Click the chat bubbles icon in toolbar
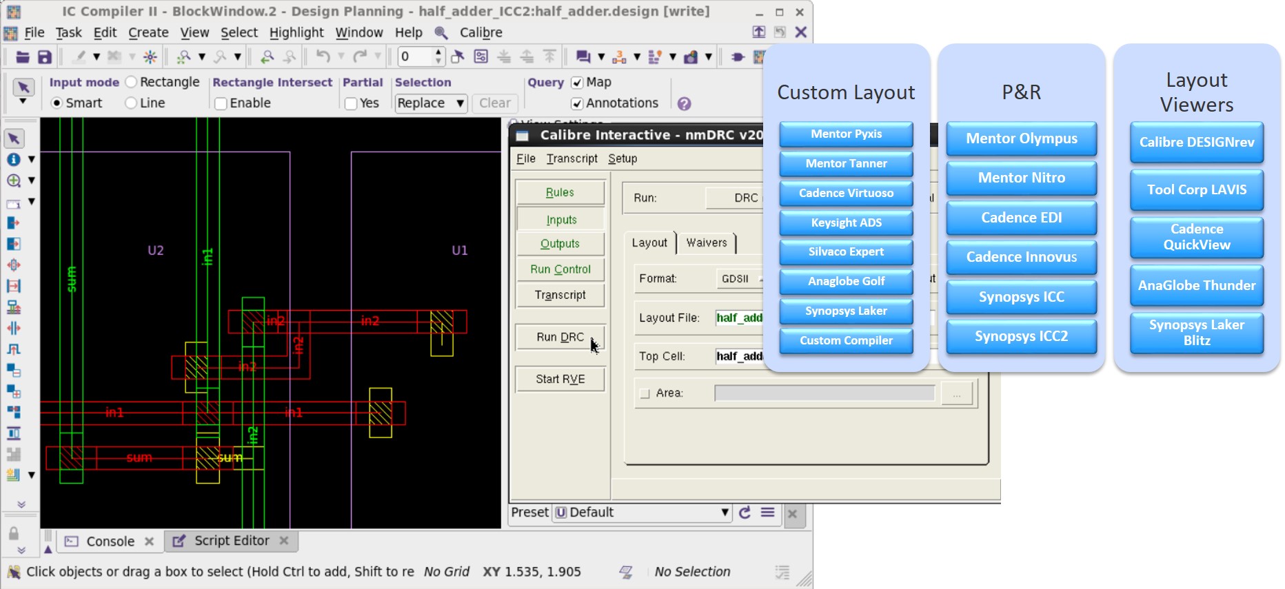Viewport: 1285px width, 589px height. (583, 56)
